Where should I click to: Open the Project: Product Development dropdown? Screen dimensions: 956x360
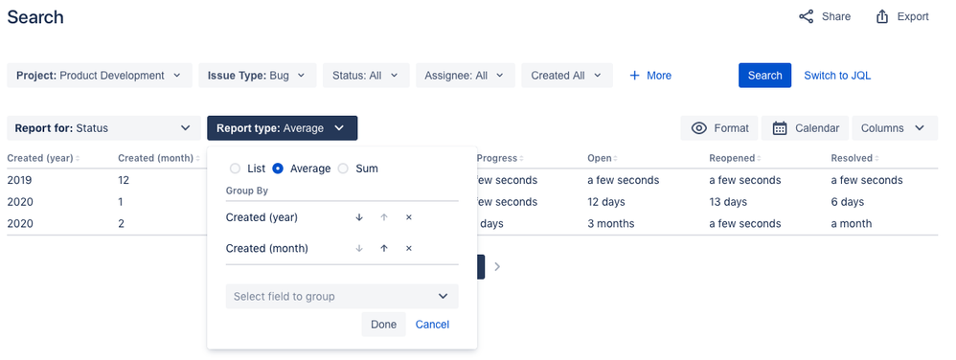(100, 76)
